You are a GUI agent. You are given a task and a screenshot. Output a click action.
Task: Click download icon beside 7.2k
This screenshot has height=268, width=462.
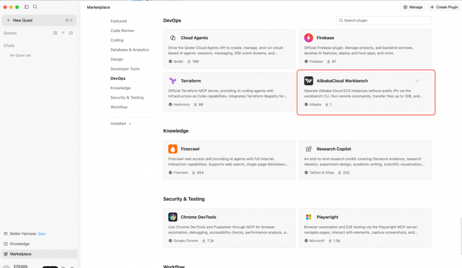tap(204, 240)
